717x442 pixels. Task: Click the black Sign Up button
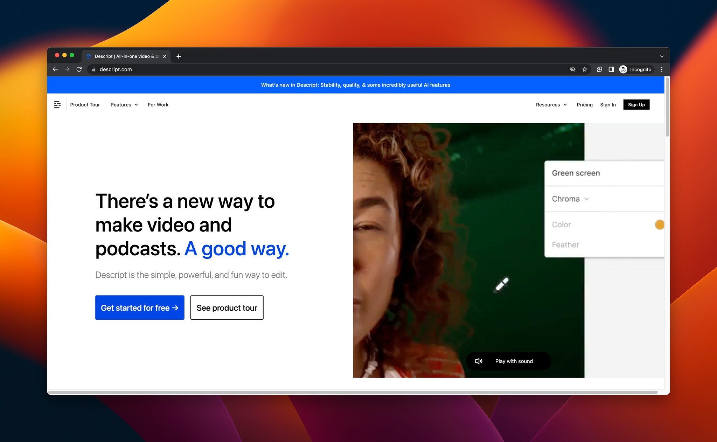click(x=636, y=105)
